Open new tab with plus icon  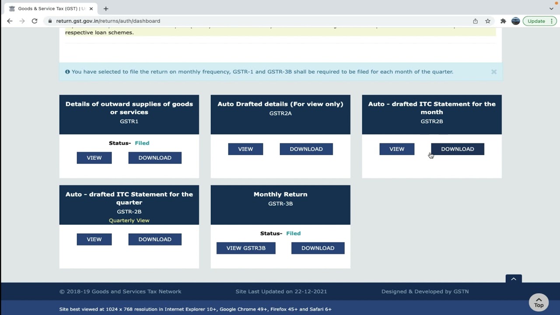[x=106, y=8]
